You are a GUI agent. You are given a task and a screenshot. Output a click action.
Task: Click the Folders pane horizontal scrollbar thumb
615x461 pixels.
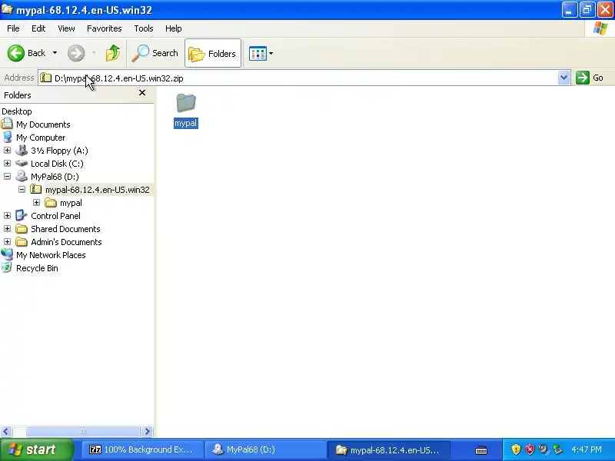[83, 432]
